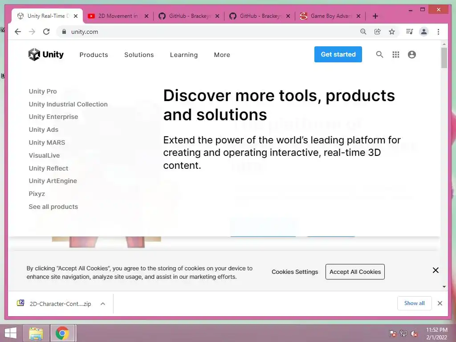
Task: Open the Unity Industrial Collection link
Action: pyautogui.click(x=68, y=104)
